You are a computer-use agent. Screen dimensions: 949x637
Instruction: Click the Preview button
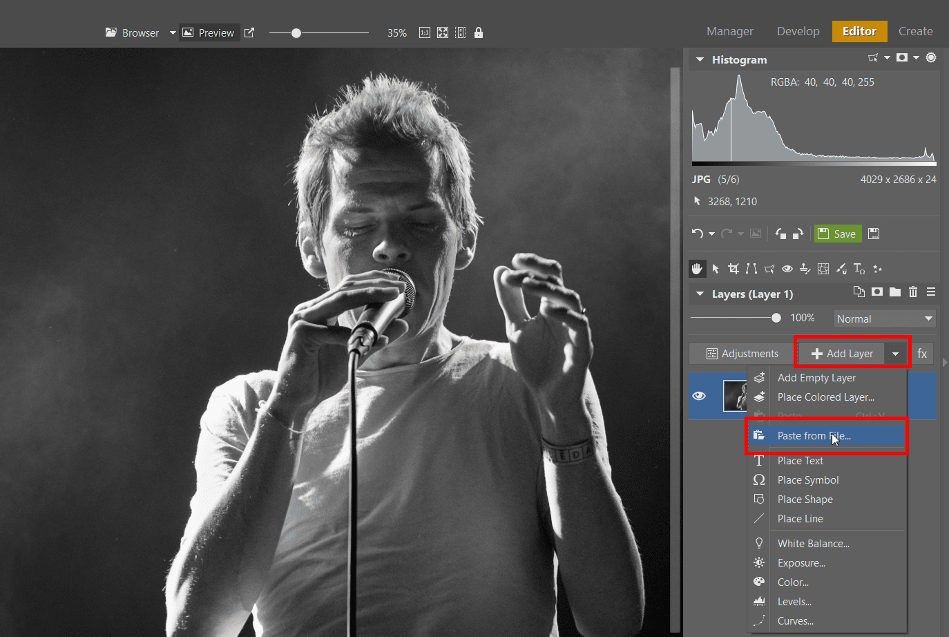point(209,32)
